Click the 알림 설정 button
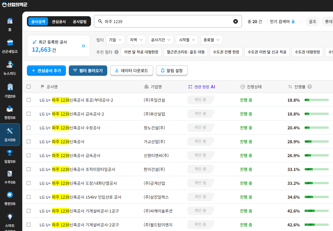The width and height of the screenshot is (333, 231). (172, 70)
